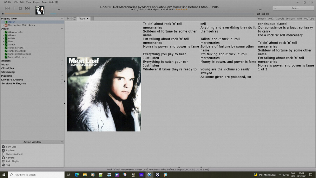Go back with the left arrow
The width and height of the screenshot is (316, 178).
click(68, 18)
